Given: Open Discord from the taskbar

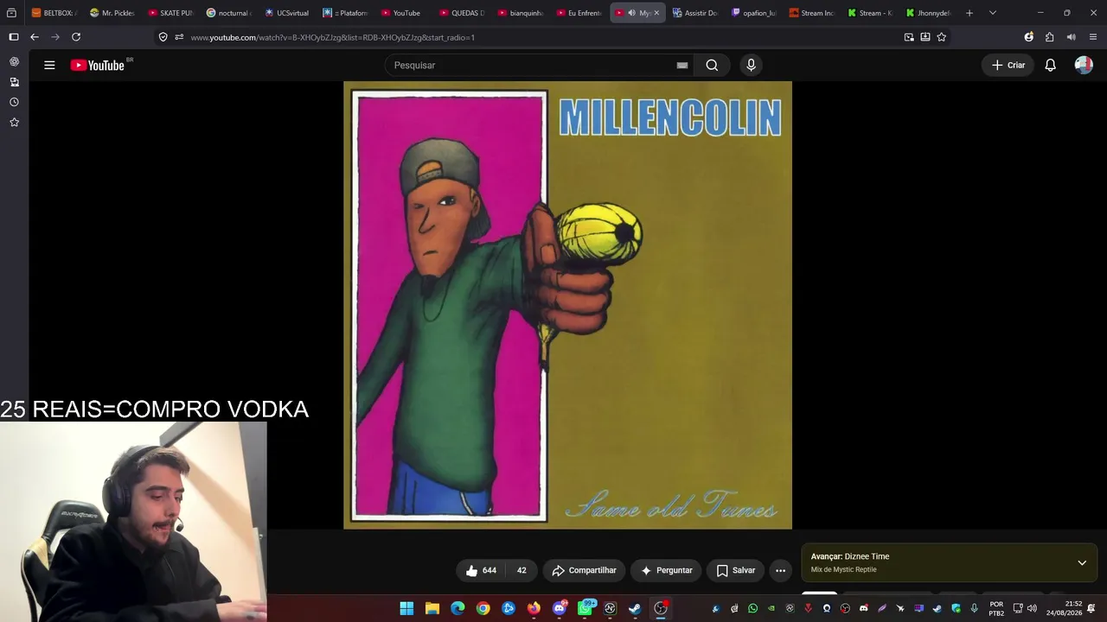Looking at the screenshot, I should (560, 608).
